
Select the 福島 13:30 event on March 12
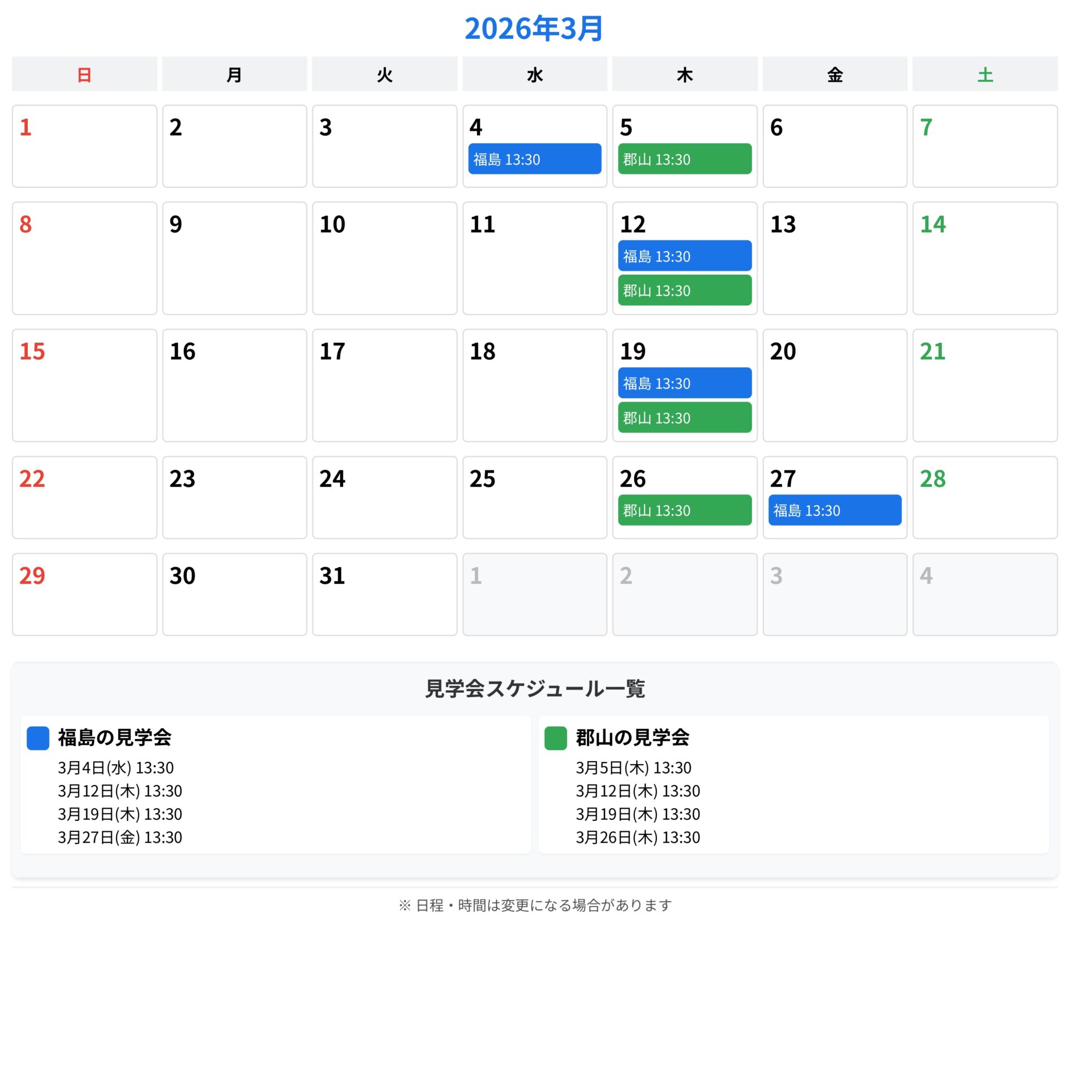[x=684, y=256]
